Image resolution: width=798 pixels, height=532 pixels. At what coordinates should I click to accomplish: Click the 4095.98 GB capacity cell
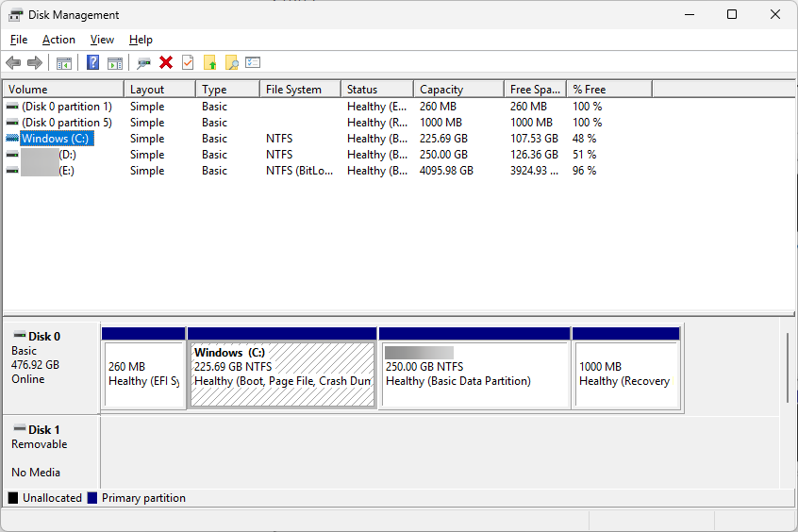(x=446, y=171)
